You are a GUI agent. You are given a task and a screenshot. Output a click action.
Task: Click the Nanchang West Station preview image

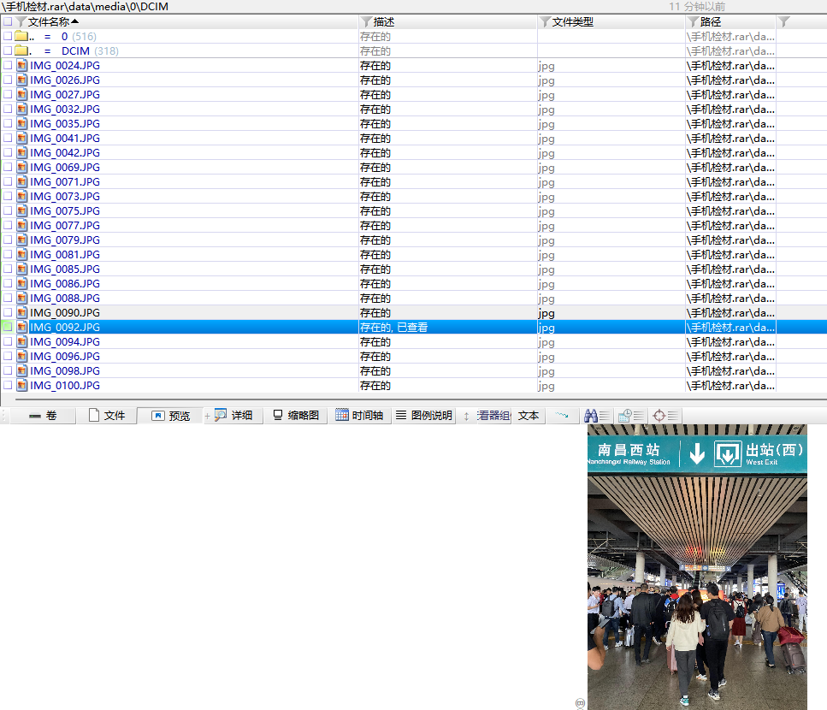tap(697, 567)
